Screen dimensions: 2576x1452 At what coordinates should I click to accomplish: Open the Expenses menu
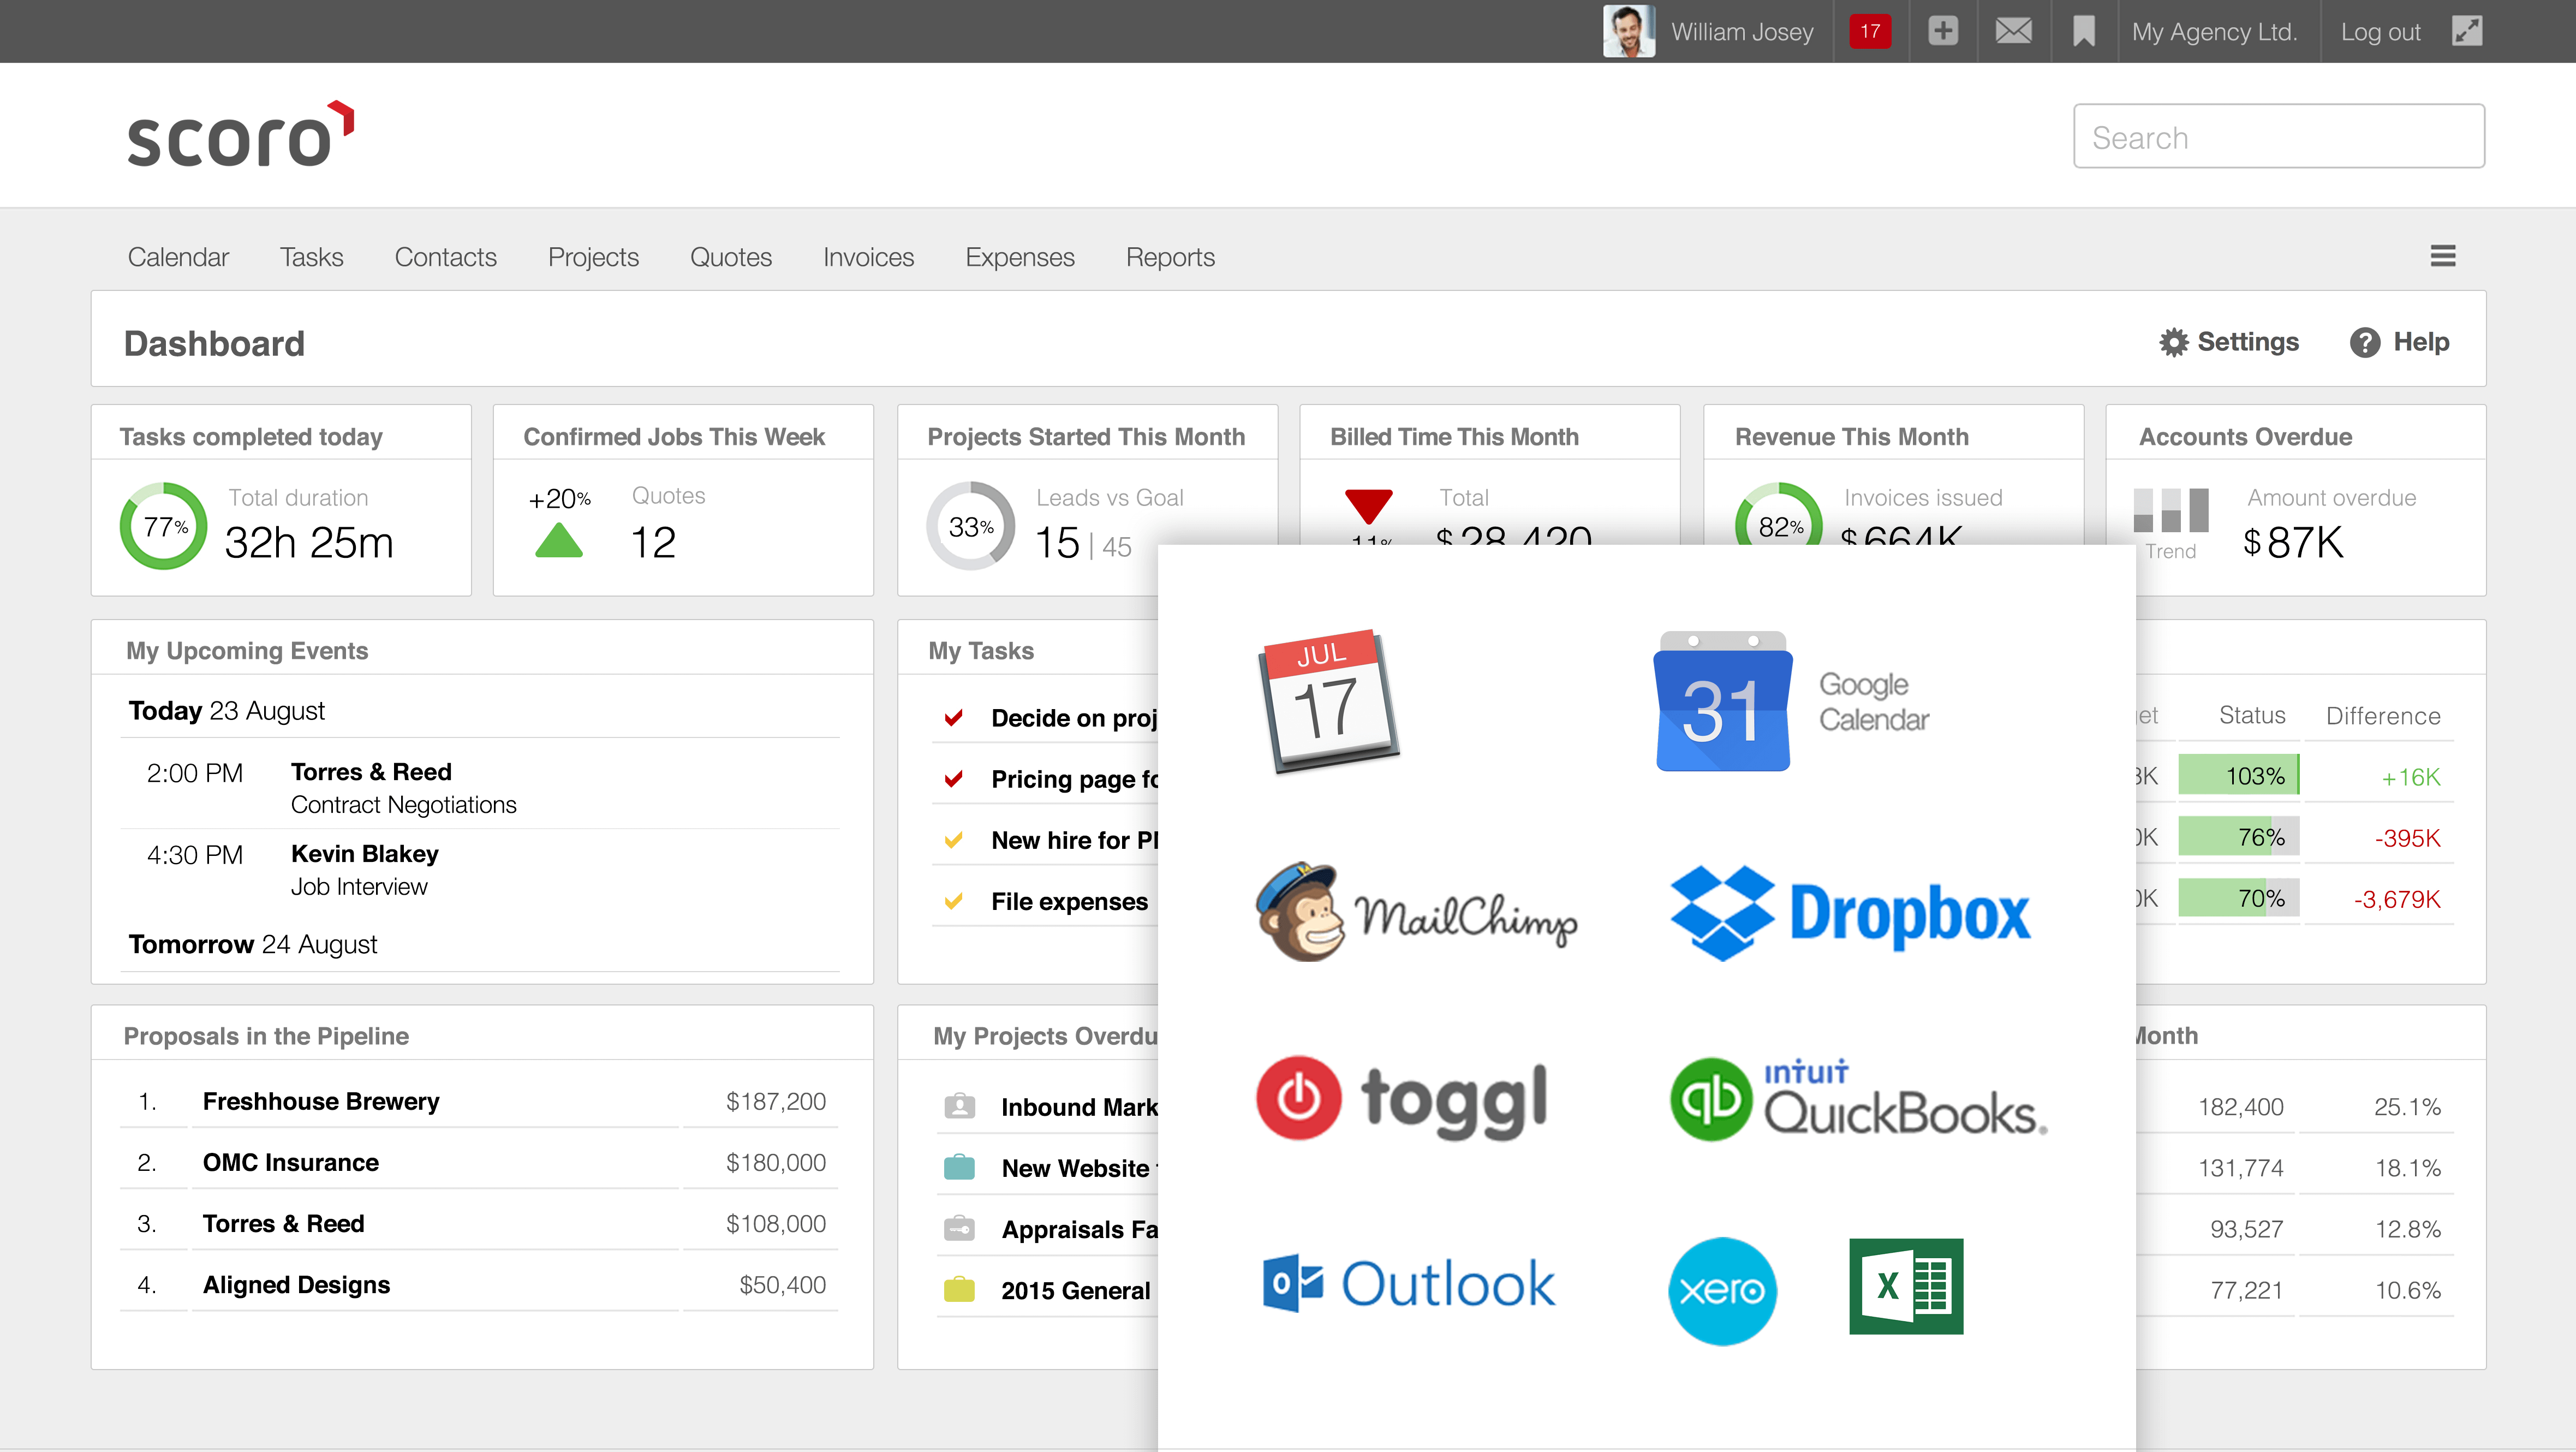point(1019,257)
